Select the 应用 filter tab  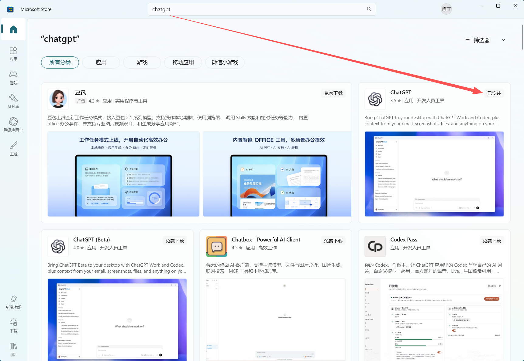(101, 62)
